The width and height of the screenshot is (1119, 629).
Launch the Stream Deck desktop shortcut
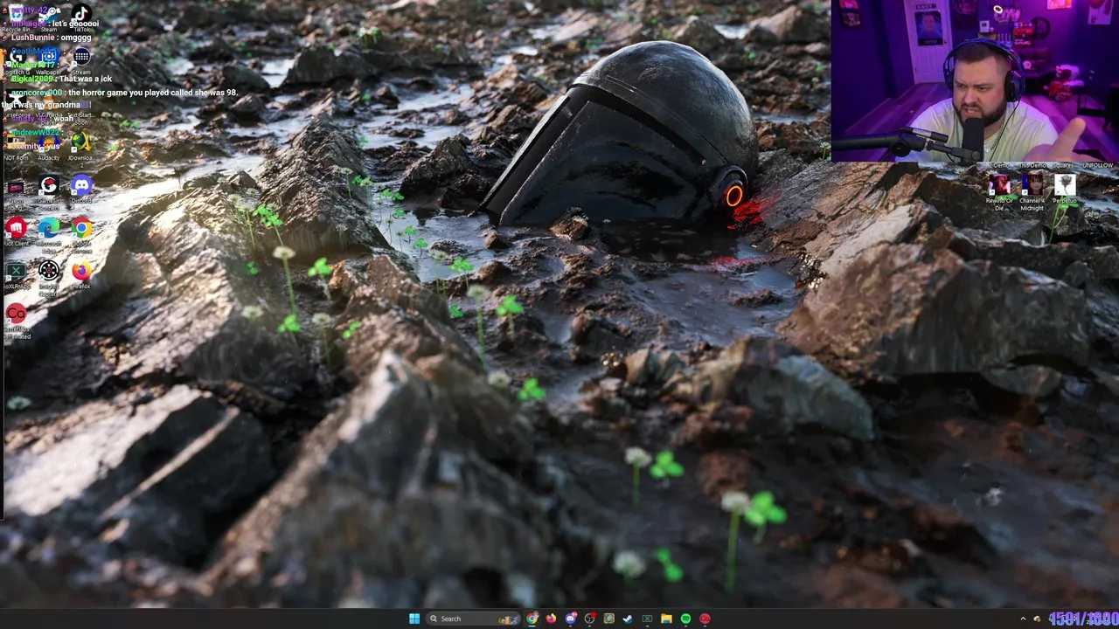point(81,59)
